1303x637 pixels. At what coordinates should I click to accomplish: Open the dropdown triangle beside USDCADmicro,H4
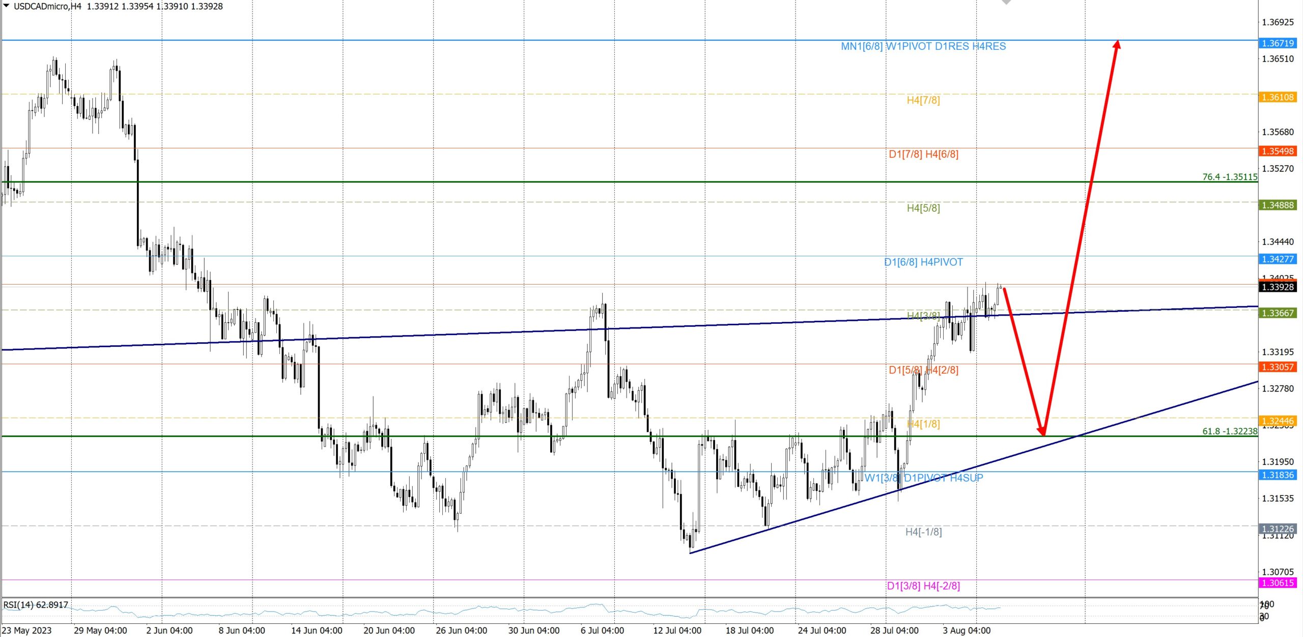(6, 6)
